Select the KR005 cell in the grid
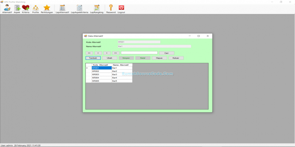 pos(102,81)
